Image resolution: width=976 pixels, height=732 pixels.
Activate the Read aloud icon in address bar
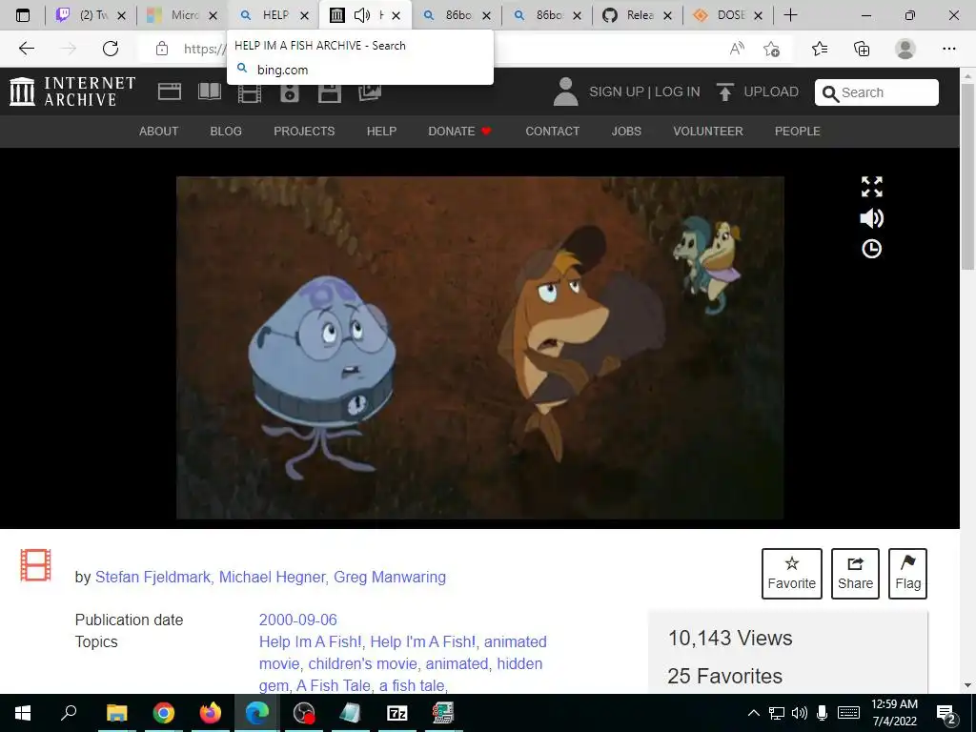click(737, 49)
